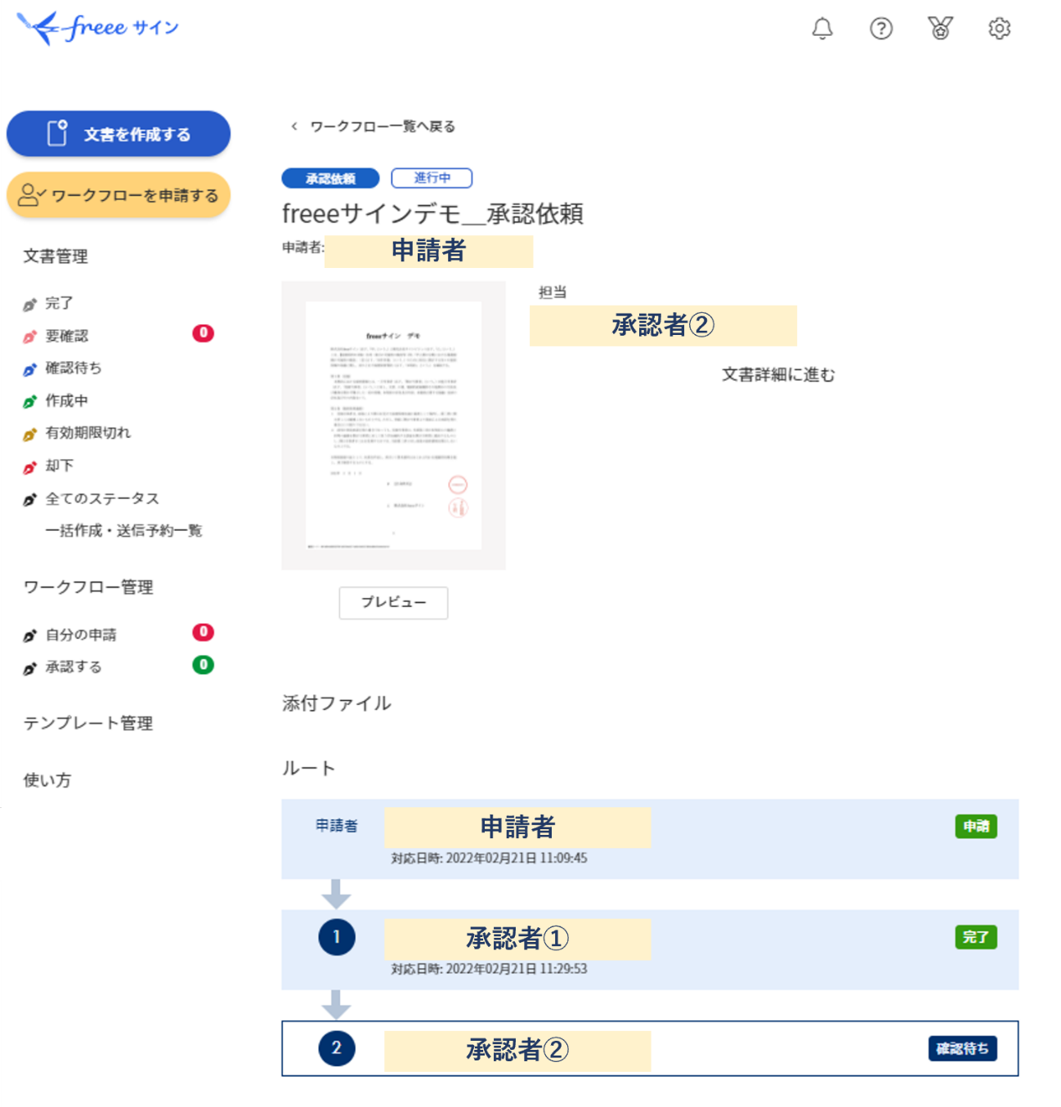The height and width of the screenshot is (1107, 1061).
Task: Open the settings gear icon
Action: point(999,29)
